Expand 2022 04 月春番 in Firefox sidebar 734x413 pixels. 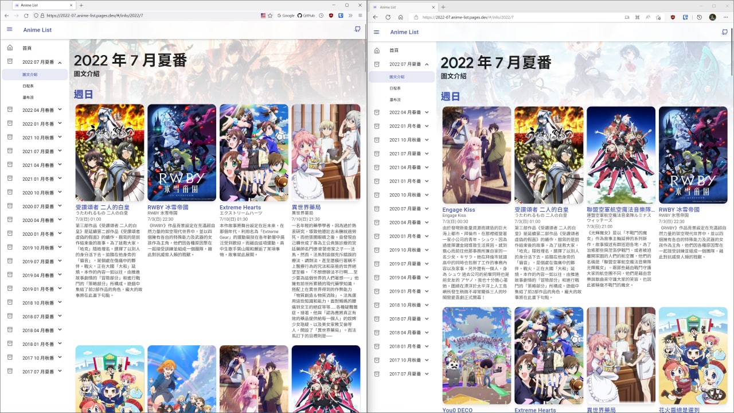click(35, 110)
